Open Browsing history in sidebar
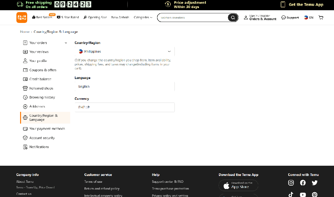Viewport: 334px width, 197px height. [x=45, y=97]
